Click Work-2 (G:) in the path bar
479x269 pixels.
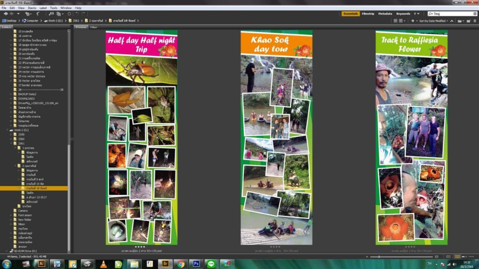pos(54,21)
